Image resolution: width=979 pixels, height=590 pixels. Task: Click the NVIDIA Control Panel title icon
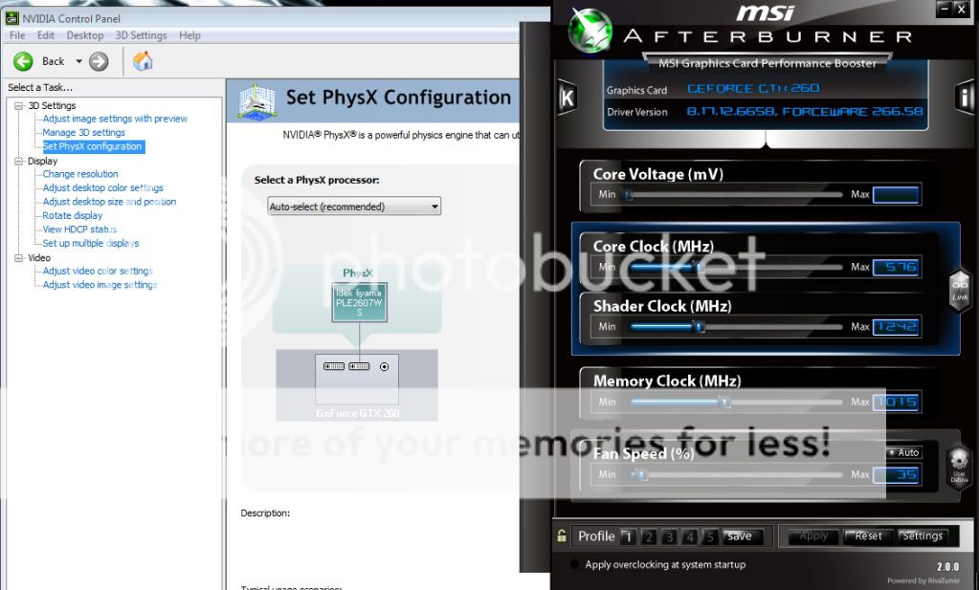pyautogui.click(x=11, y=18)
